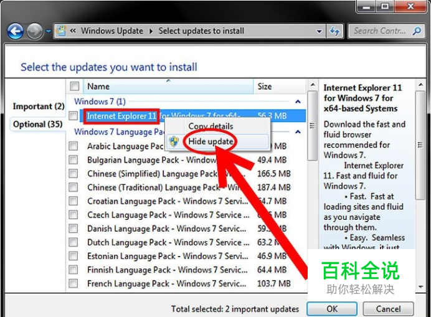The height and width of the screenshot is (317, 431).
Task: Click the search magnifier icon
Action: tap(417, 31)
